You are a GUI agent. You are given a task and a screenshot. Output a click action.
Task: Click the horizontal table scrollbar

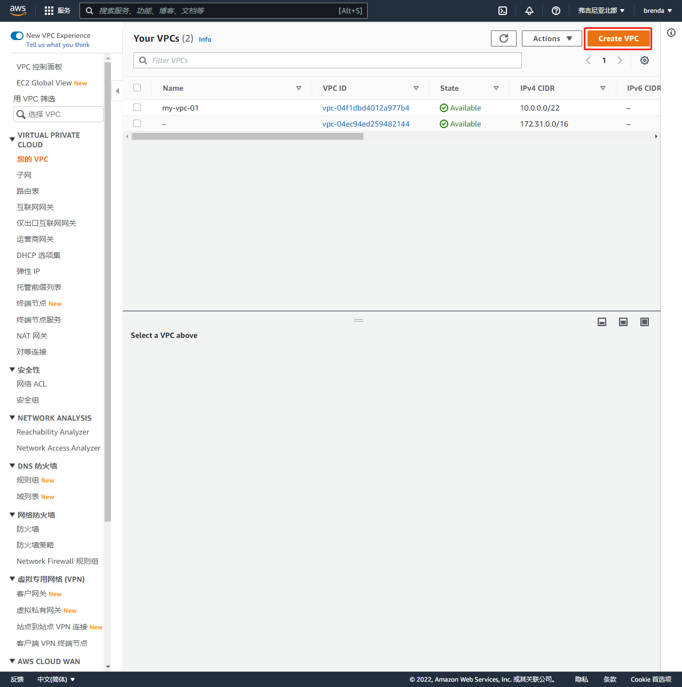click(x=248, y=137)
